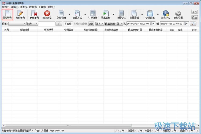
Task: Click the start datetime field
Action: coord(141,24)
